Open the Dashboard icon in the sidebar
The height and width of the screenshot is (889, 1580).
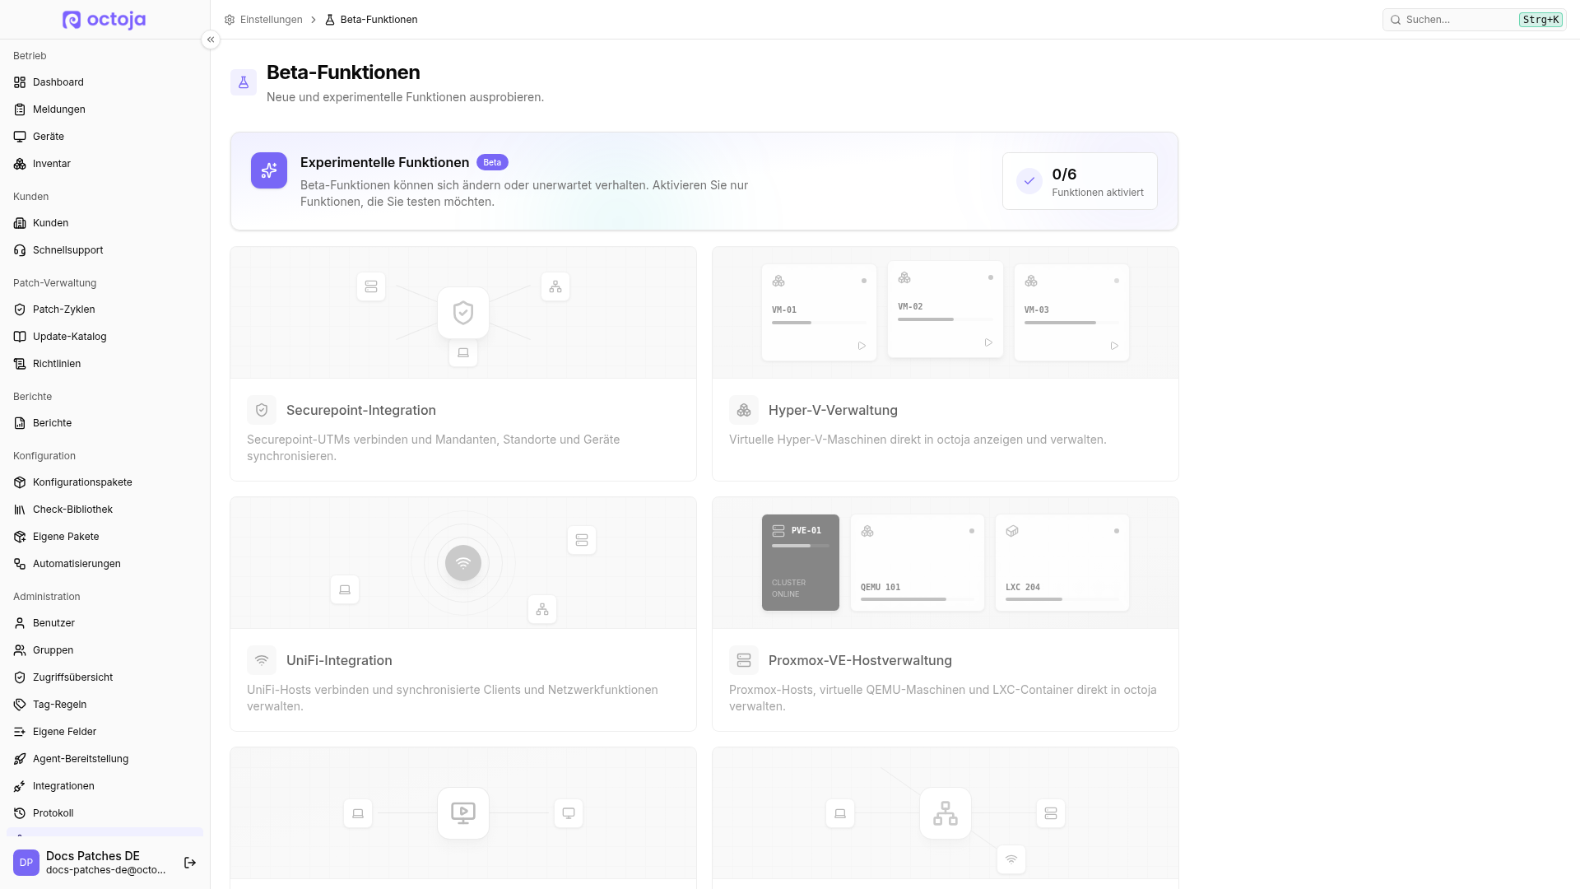[x=20, y=82]
